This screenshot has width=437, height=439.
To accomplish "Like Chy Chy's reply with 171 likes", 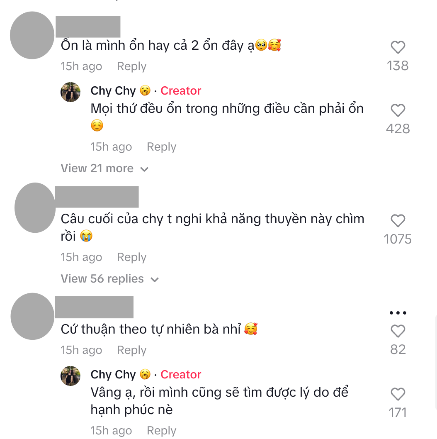I will coord(398,394).
